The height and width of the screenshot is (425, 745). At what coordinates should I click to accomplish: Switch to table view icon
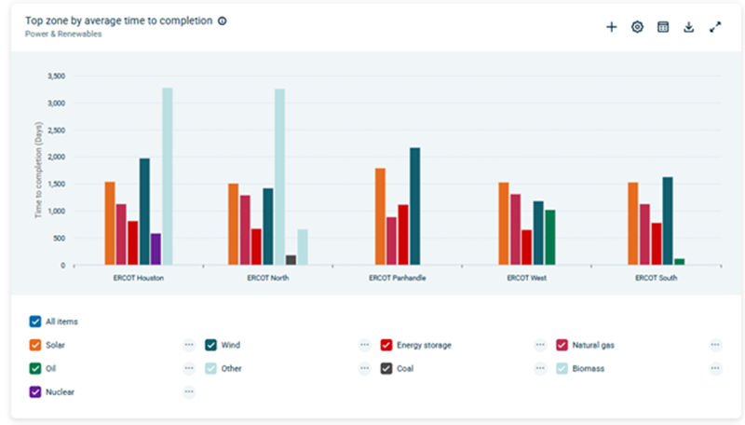pyautogui.click(x=663, y=27)
